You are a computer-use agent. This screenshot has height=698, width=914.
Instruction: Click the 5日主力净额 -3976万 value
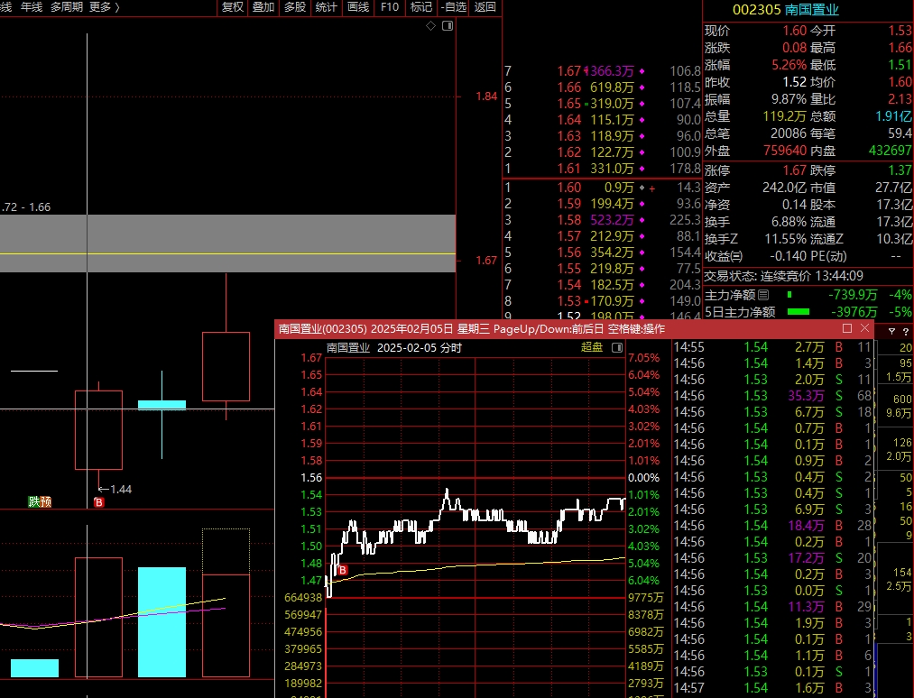pos(854,312)
